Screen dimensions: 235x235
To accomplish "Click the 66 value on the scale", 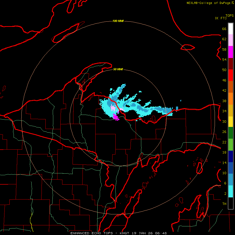I will 224,29.
